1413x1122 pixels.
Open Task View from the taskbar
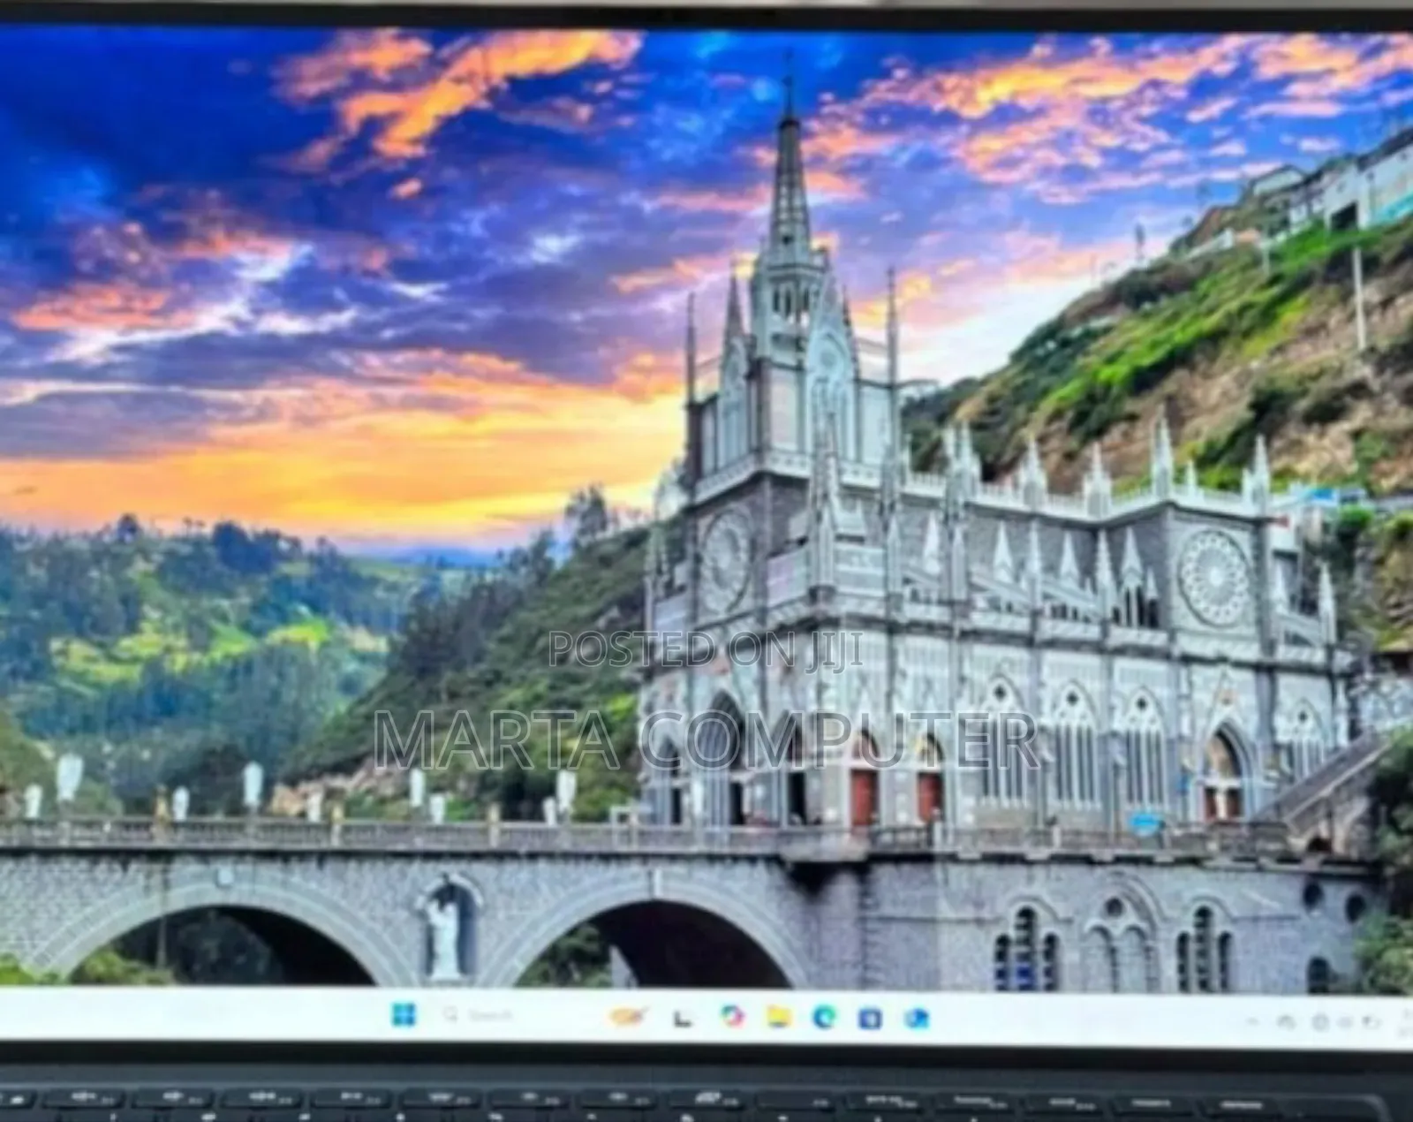[683, 1019]
